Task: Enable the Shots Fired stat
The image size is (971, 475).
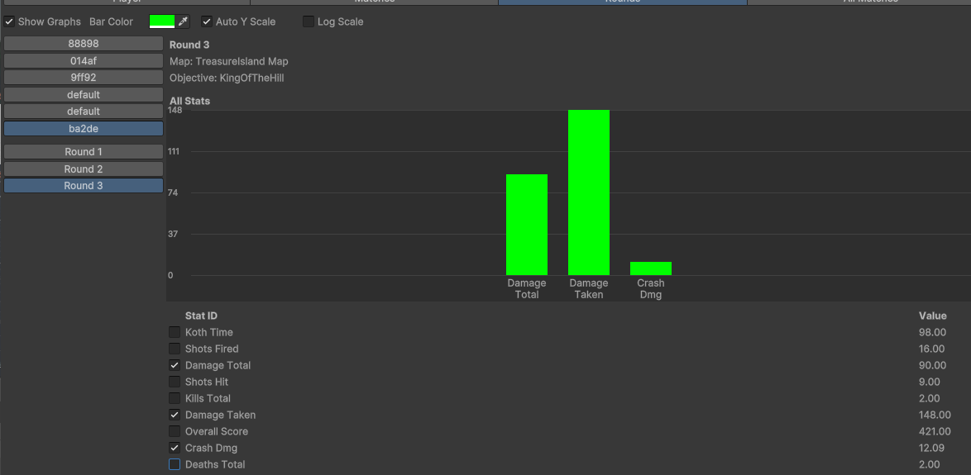Action: (x=175, y=349)
